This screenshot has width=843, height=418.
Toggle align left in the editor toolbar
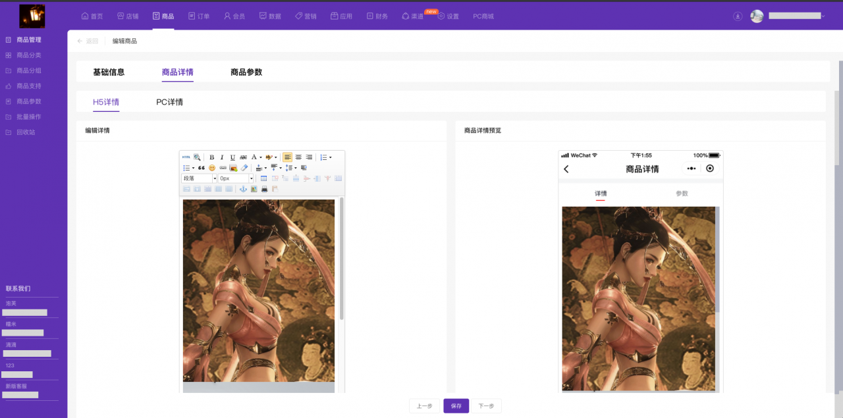click(x=287, y=157)
